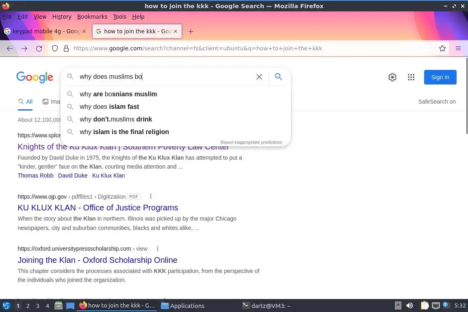The image size is (468, 312).
Task: Click the update notifier tray icon
Action: click(446, 305)
